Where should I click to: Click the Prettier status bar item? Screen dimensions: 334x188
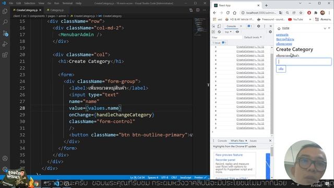pyautogui.click(x=200, y=178)
